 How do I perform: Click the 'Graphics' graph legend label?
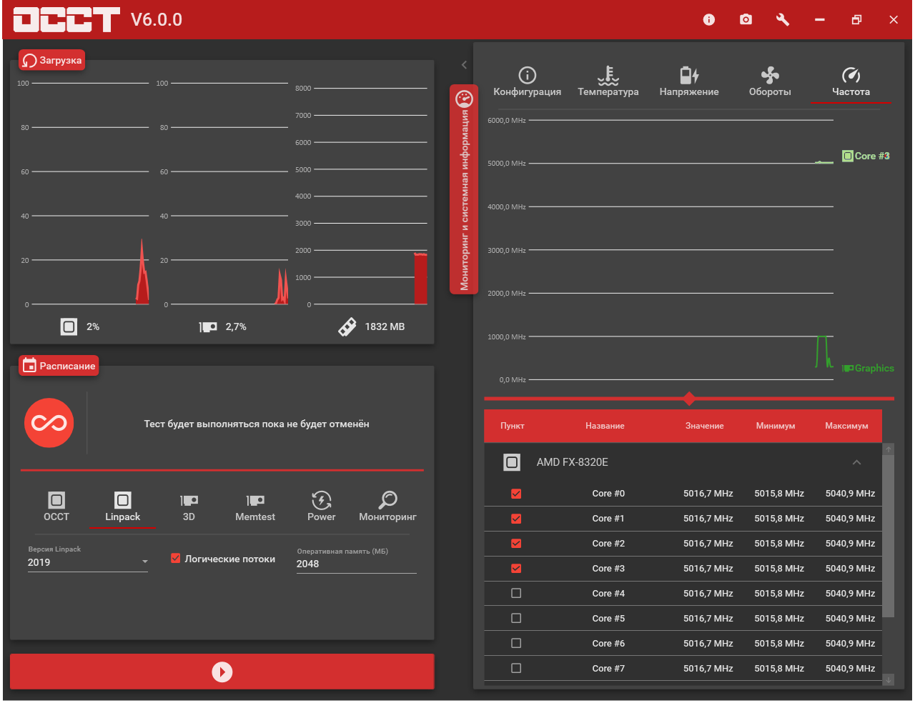[x=874, y=369]
